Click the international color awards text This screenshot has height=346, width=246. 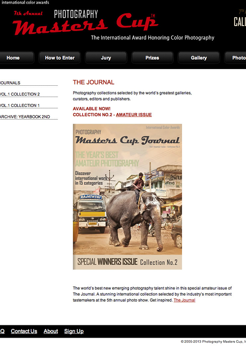point(25,2)
